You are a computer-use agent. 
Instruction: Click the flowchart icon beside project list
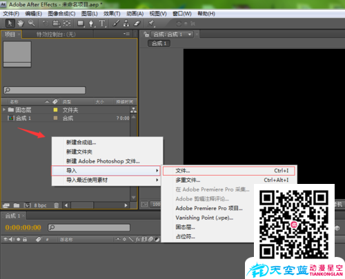(133, 110)
